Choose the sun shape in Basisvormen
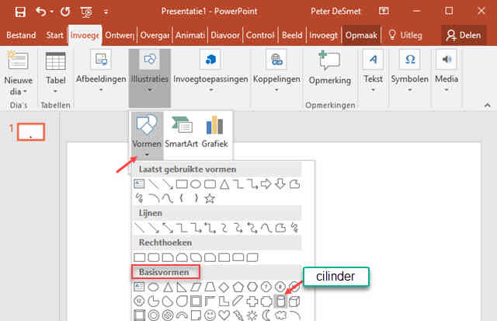497x321 pixels. (252, 316)
